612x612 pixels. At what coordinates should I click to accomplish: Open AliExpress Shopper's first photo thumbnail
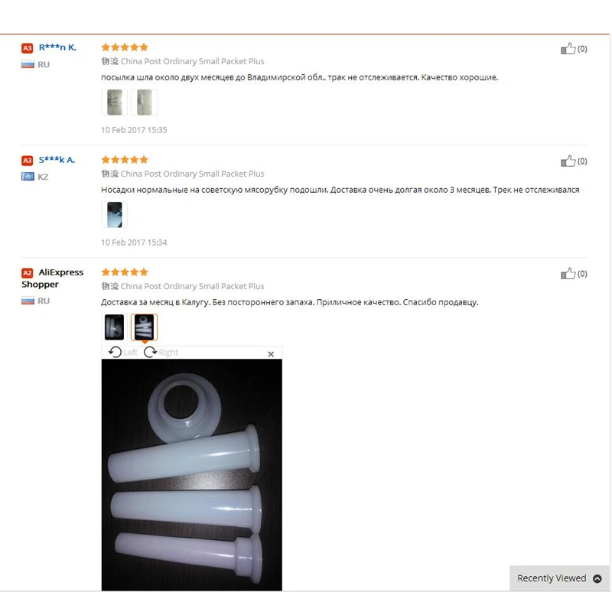click(x=114, y=327)
